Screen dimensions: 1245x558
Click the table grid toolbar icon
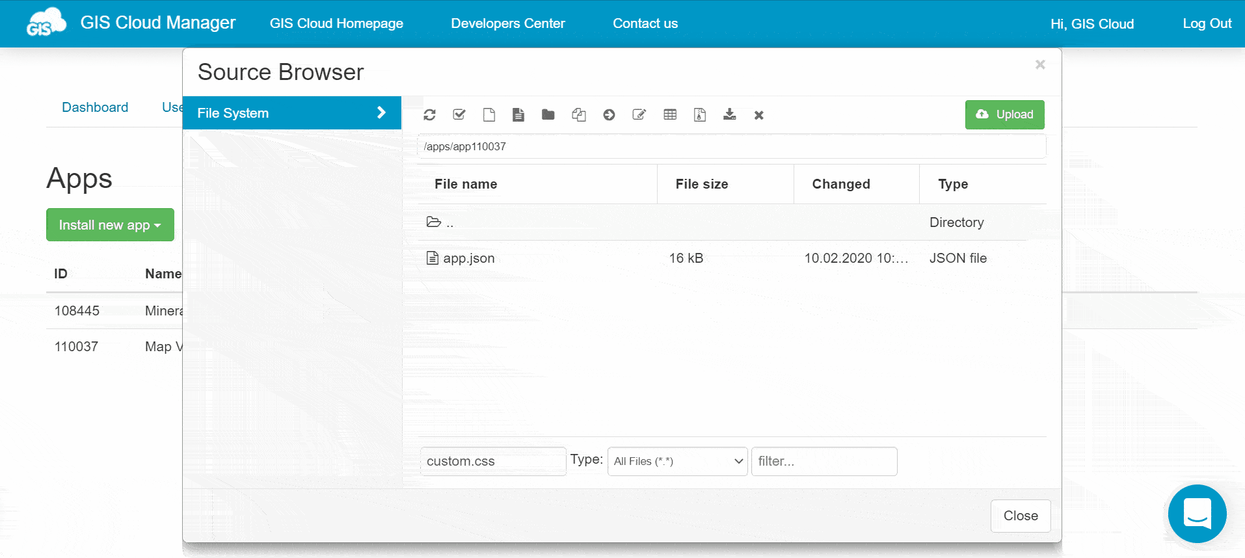670,115
